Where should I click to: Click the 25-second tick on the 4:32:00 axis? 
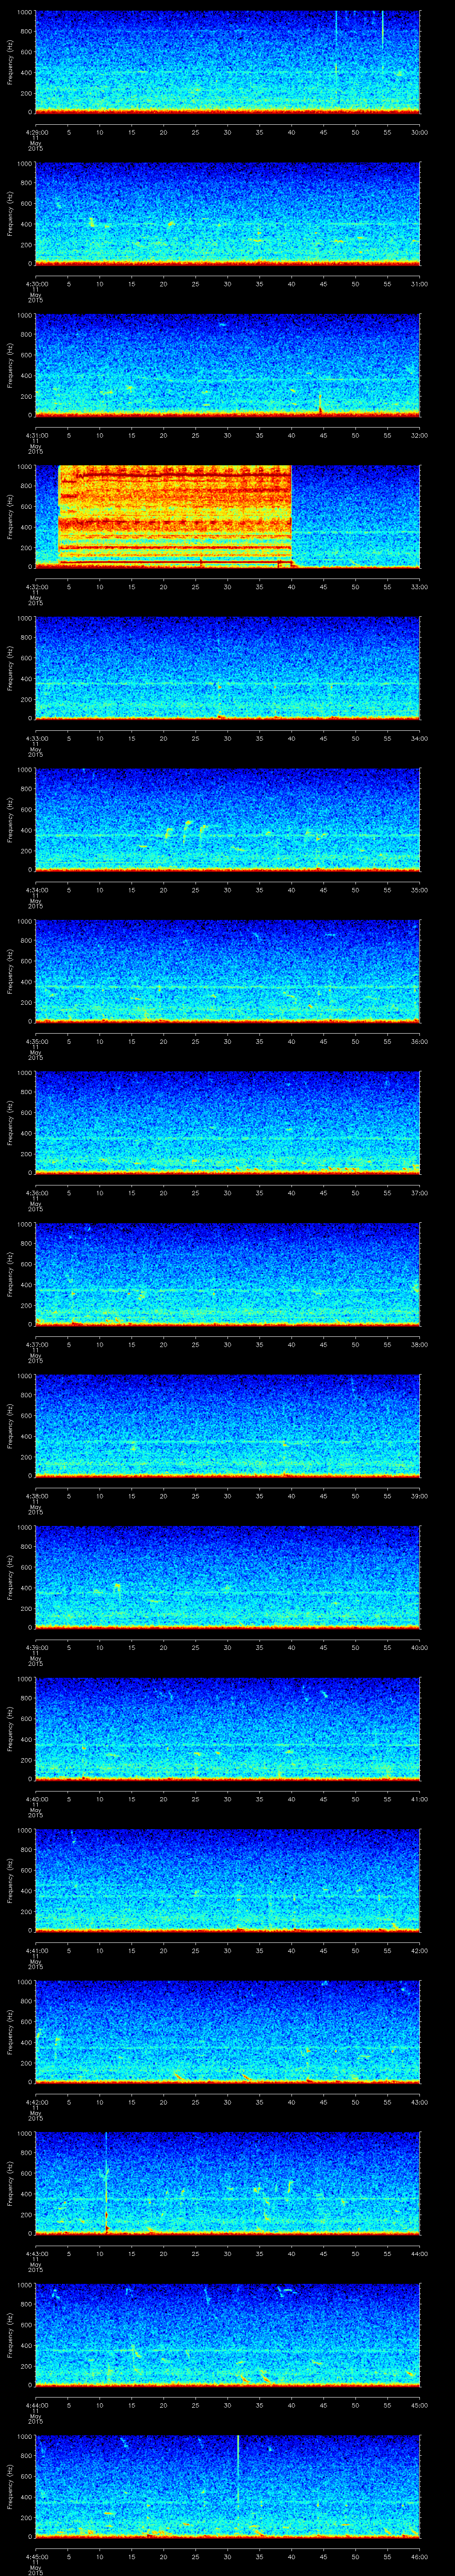tap(196, 587)
